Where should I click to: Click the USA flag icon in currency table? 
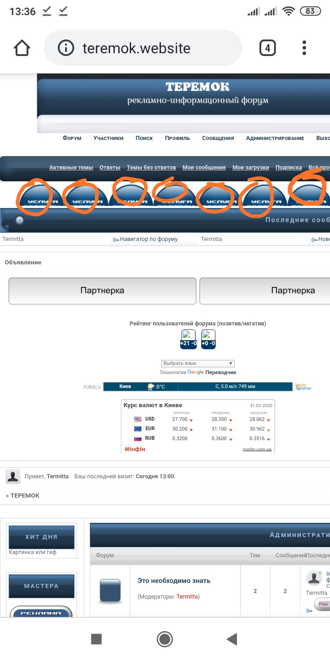(137, 419)
